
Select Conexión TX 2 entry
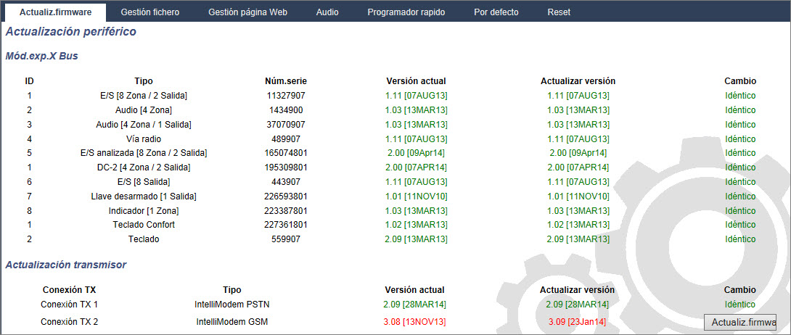pyautogui.click(x=69, y=321)
